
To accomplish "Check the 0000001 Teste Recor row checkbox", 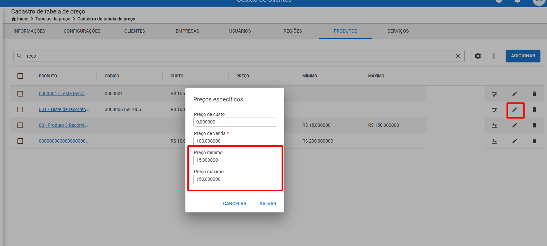I will coord(20,94).
